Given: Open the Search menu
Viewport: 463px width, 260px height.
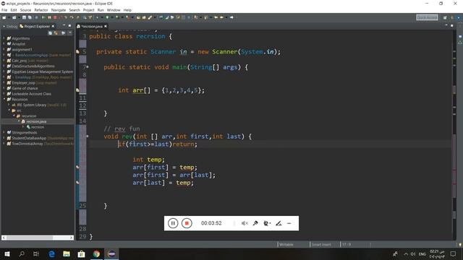Looking at the screenshot, I should (75, 10).
